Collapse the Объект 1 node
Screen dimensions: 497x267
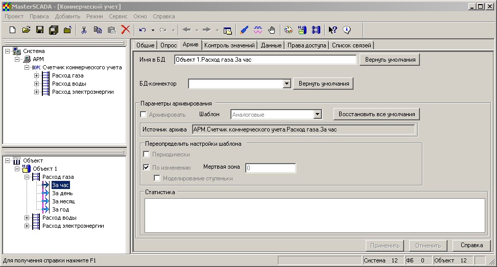coord(17,169)
